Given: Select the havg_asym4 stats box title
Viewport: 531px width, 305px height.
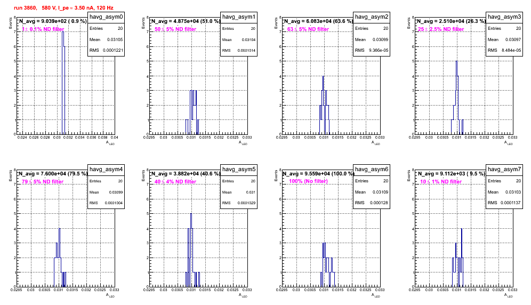Looking at the screenshot, I should [x=106, y=169].
